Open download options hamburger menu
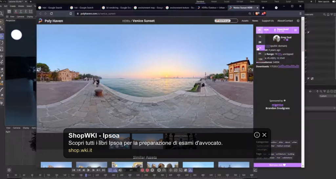336x179 pixels. [295, 30]
